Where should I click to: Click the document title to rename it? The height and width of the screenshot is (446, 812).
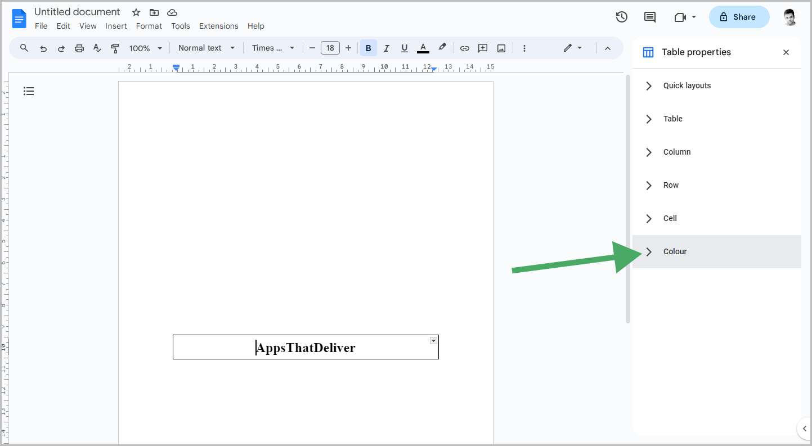coord(77,11)
